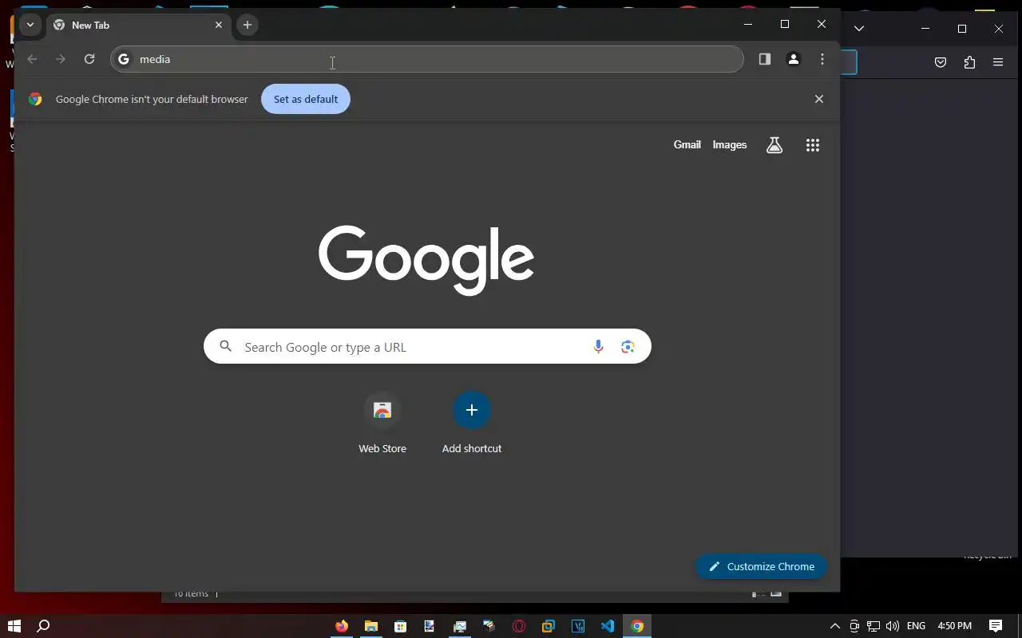Start voice search with microphone icon
Viewport: 1022px width, 638px height.
click(x=598, y=347)
